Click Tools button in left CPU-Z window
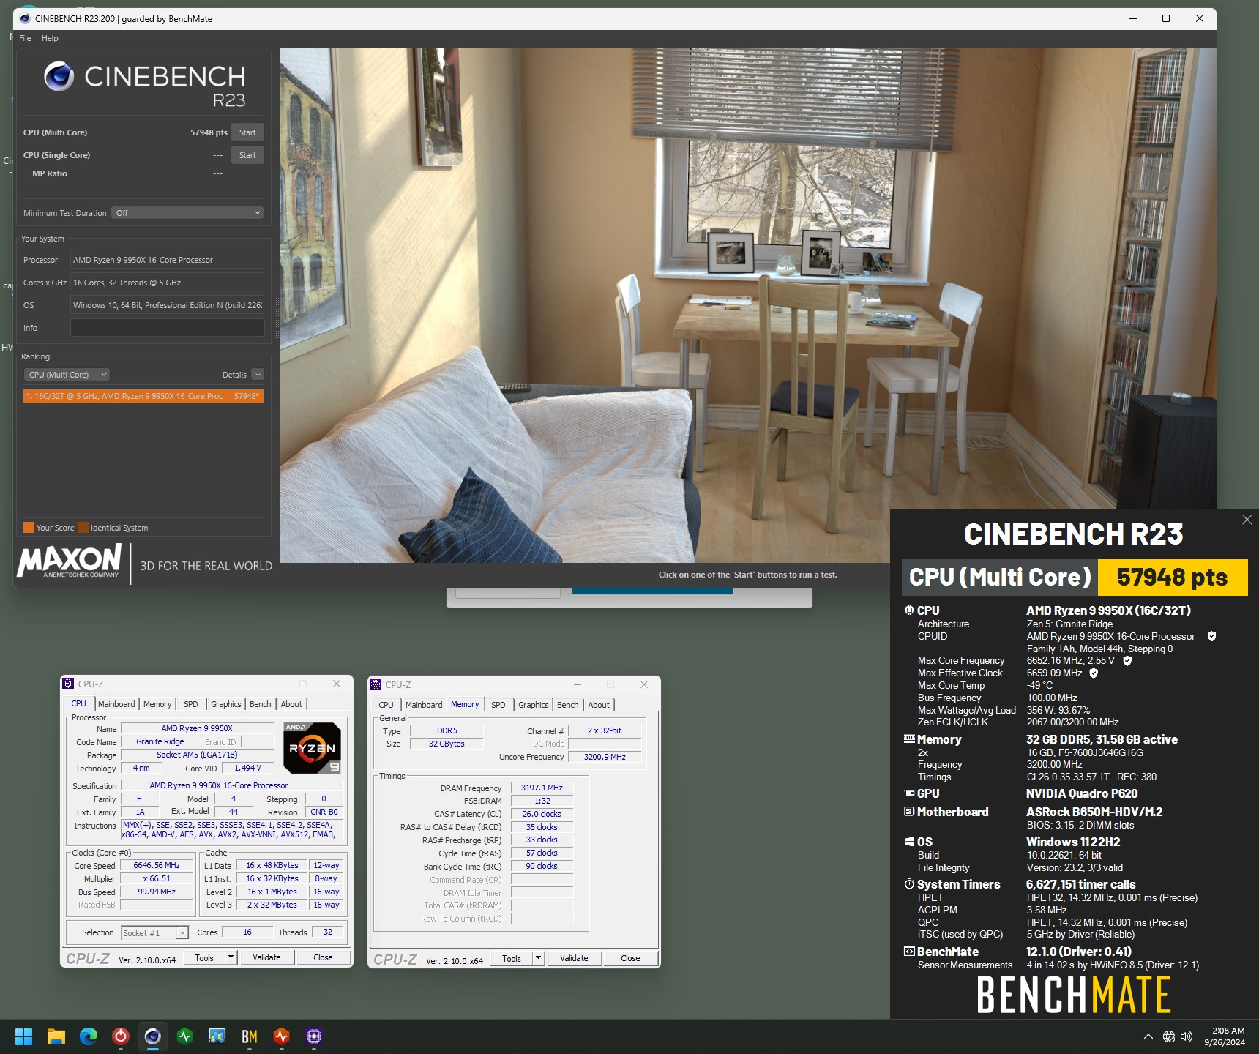Image resolution: width=1259 pixels, height=1054 pixels. tap(204, 957)
